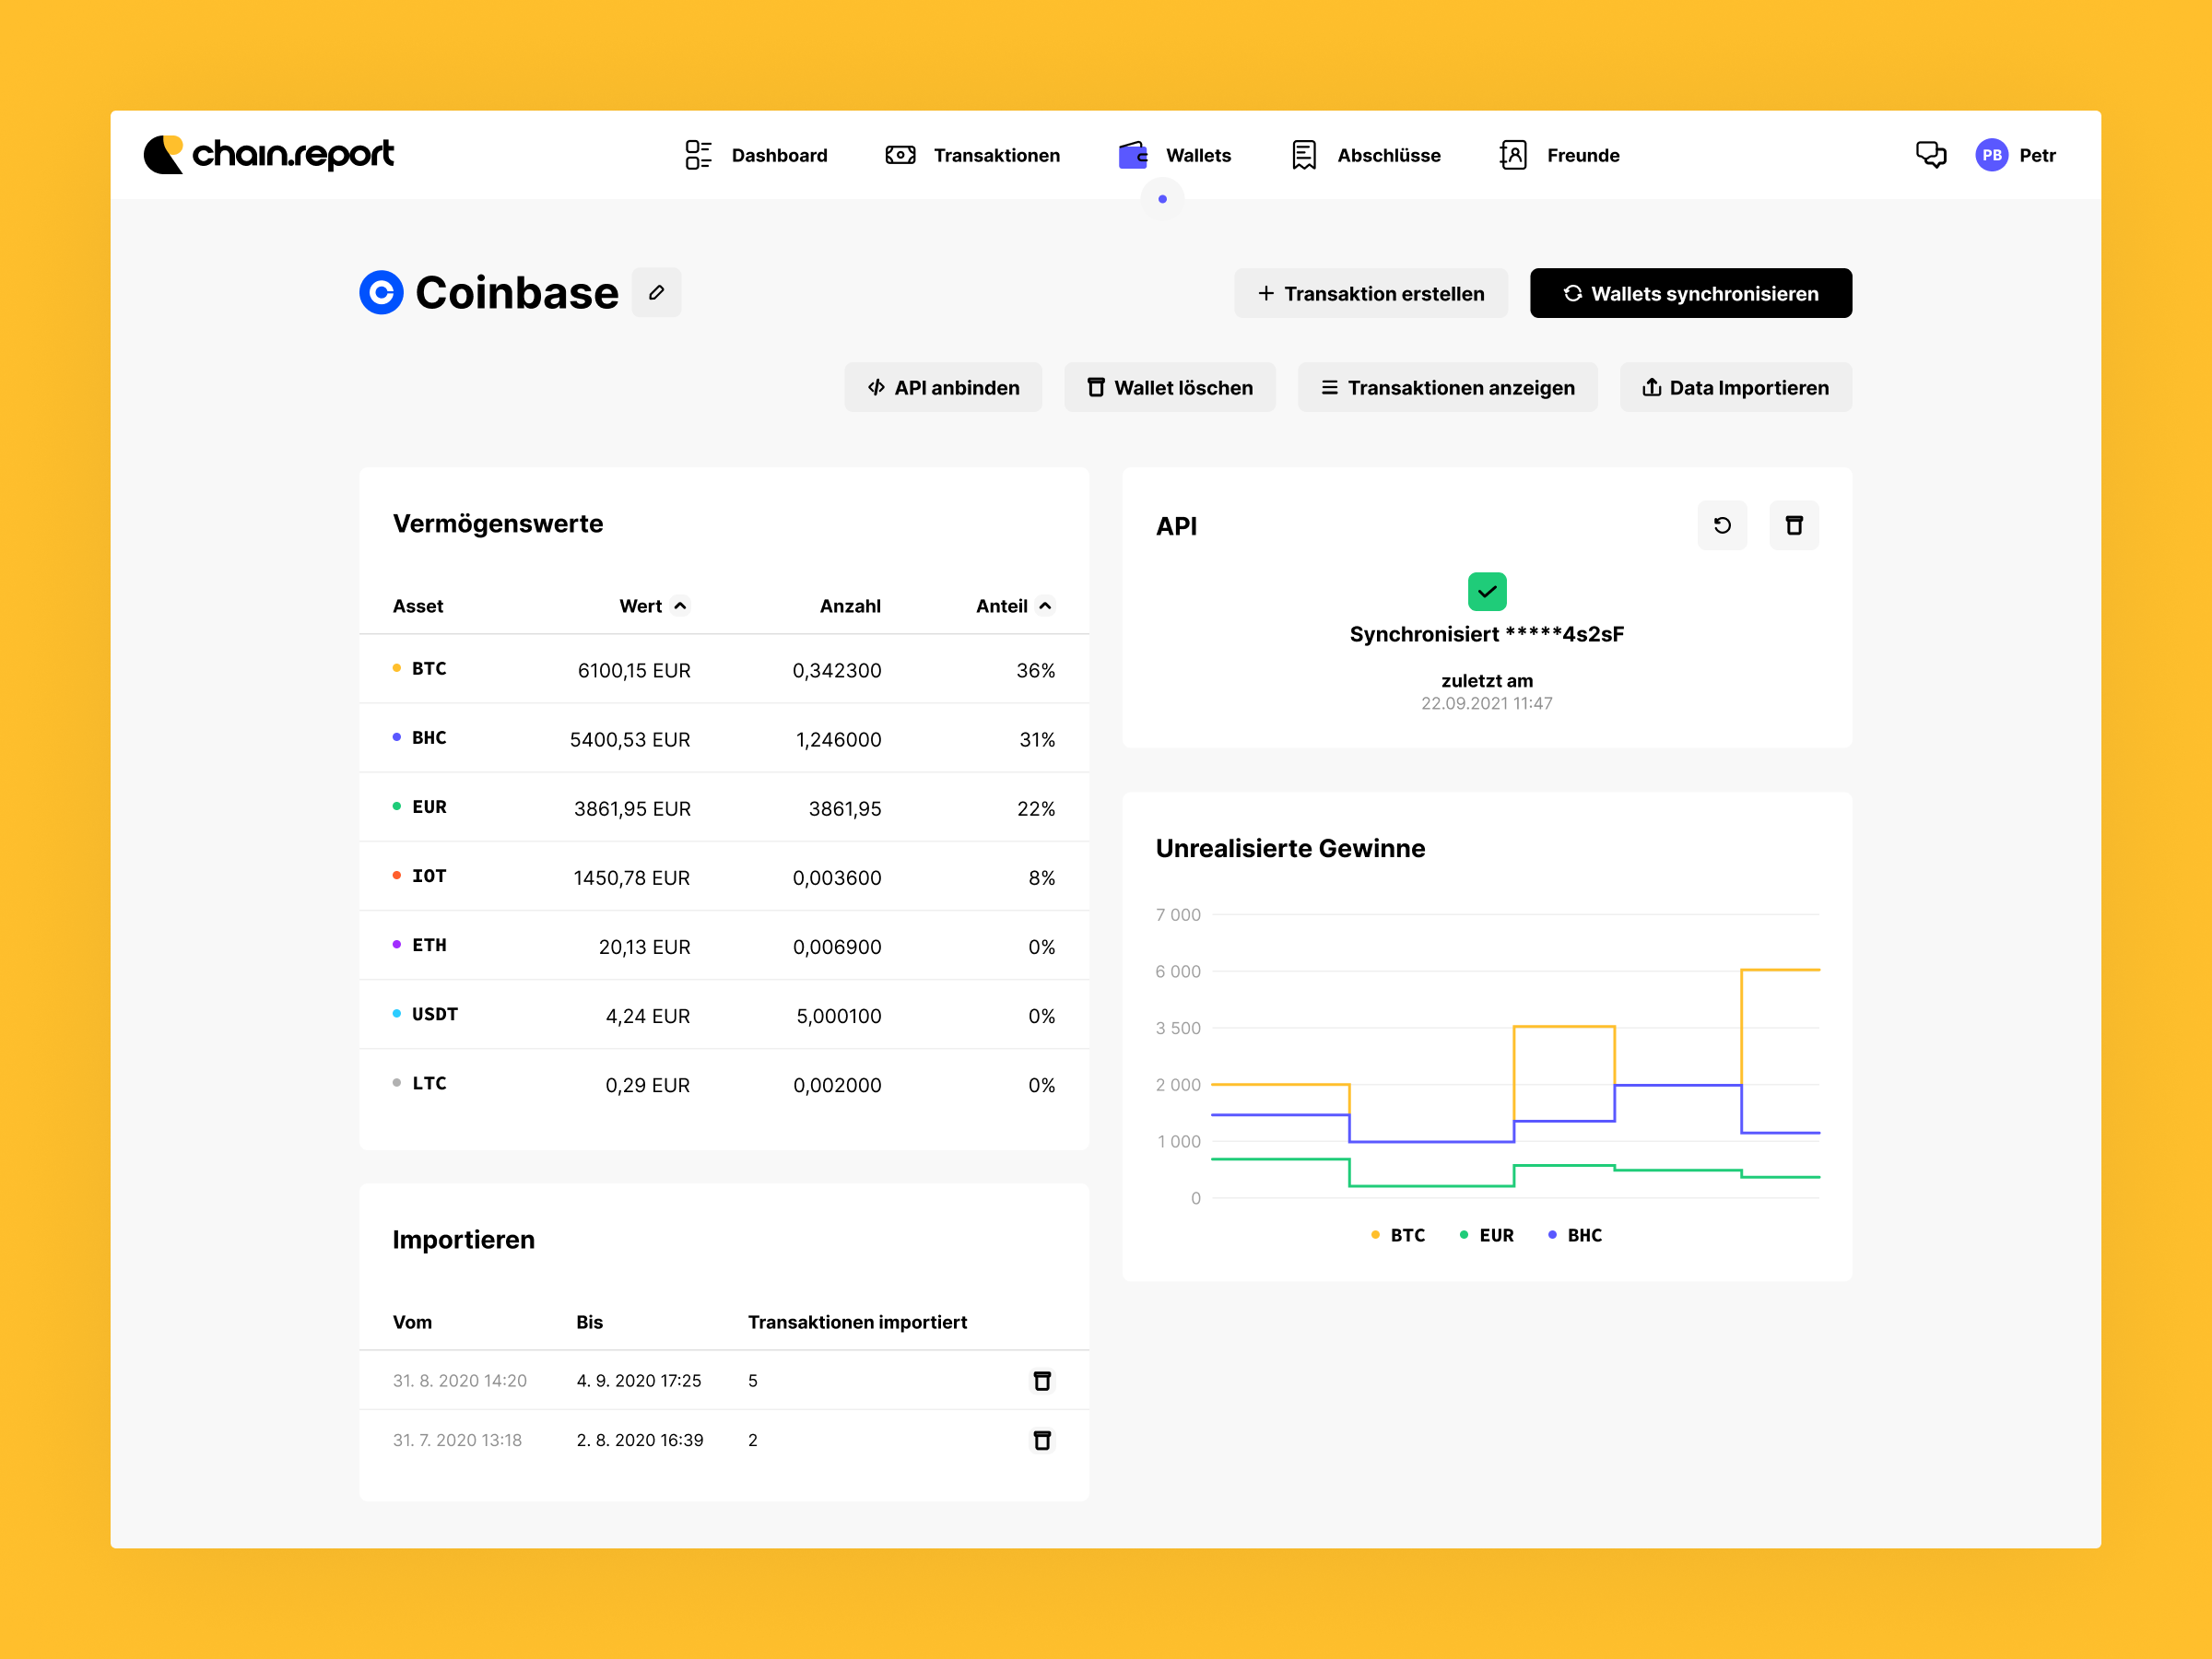Click the BTC color dot in the chart legend

click(1374, 1234)
